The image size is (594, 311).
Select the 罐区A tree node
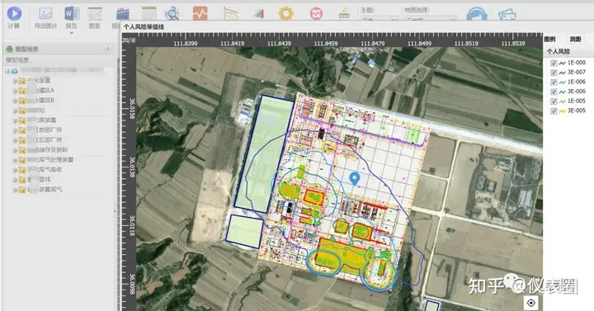[41, 90]
